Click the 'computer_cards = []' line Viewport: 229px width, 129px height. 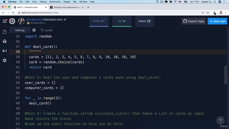pyautogui.click(x=44, y=88)
